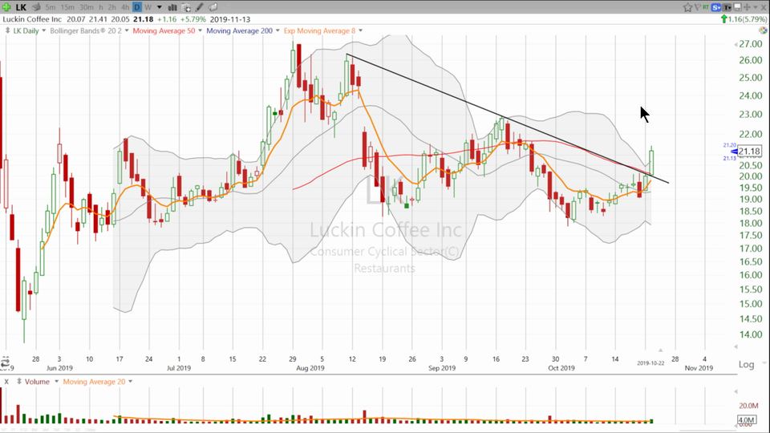Click the 20.0M volume axis label
The width and height of the screenshot is (770, 433).
(x=749, y=406)
